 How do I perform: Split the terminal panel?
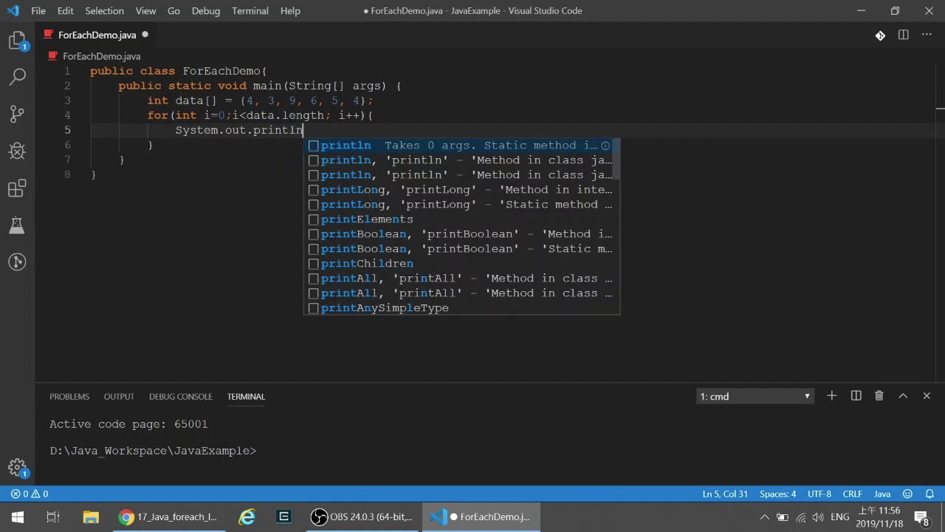[856, 396]
